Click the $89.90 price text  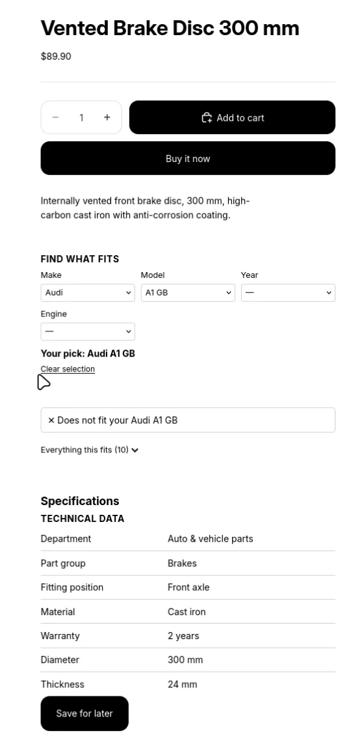[56, 57]
